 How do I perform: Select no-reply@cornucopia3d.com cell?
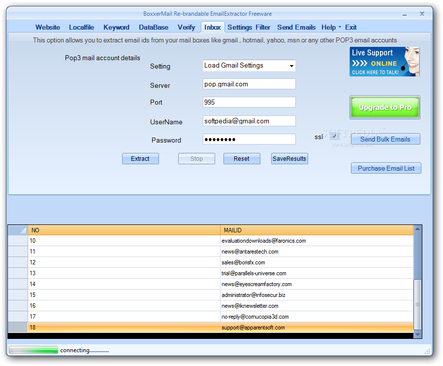316,317
